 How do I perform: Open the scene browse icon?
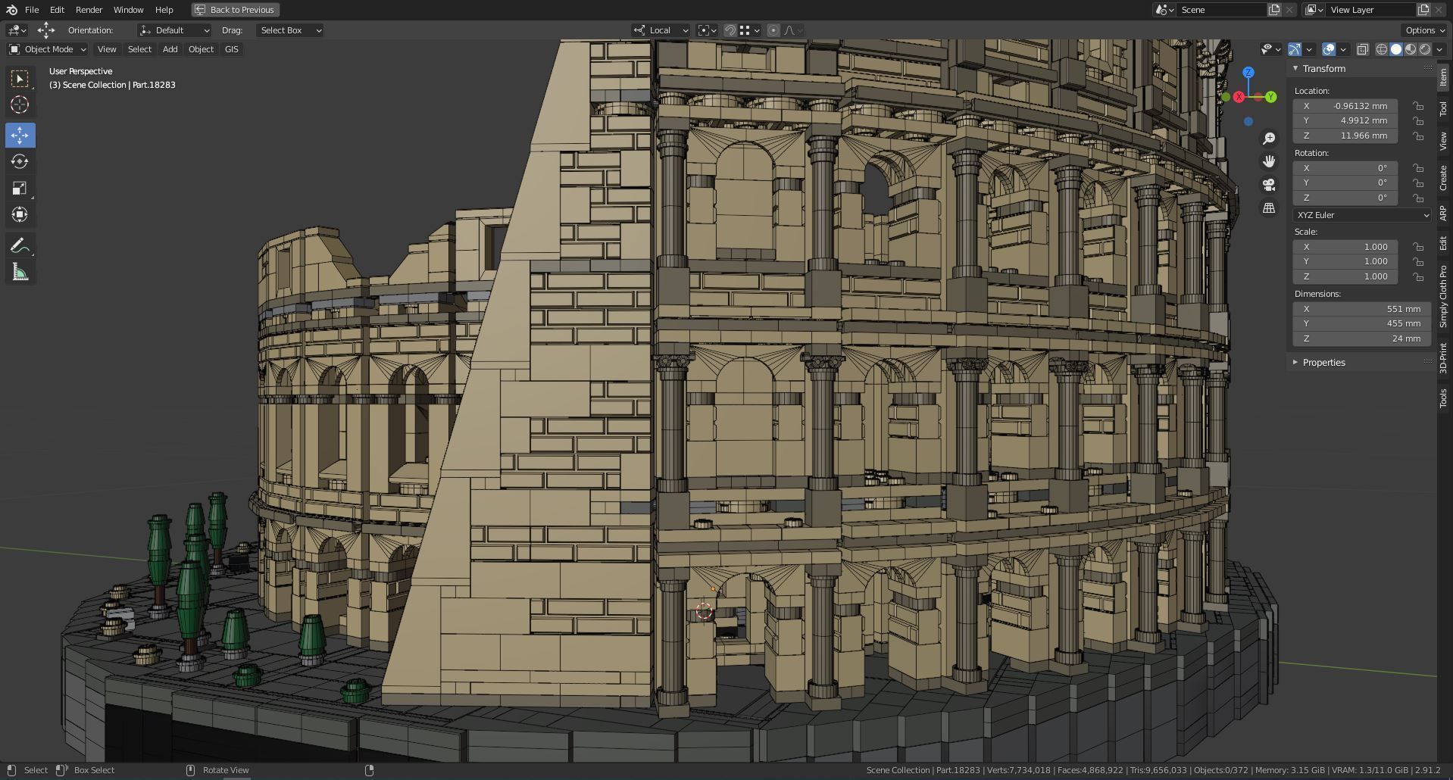click(1164, 10)
